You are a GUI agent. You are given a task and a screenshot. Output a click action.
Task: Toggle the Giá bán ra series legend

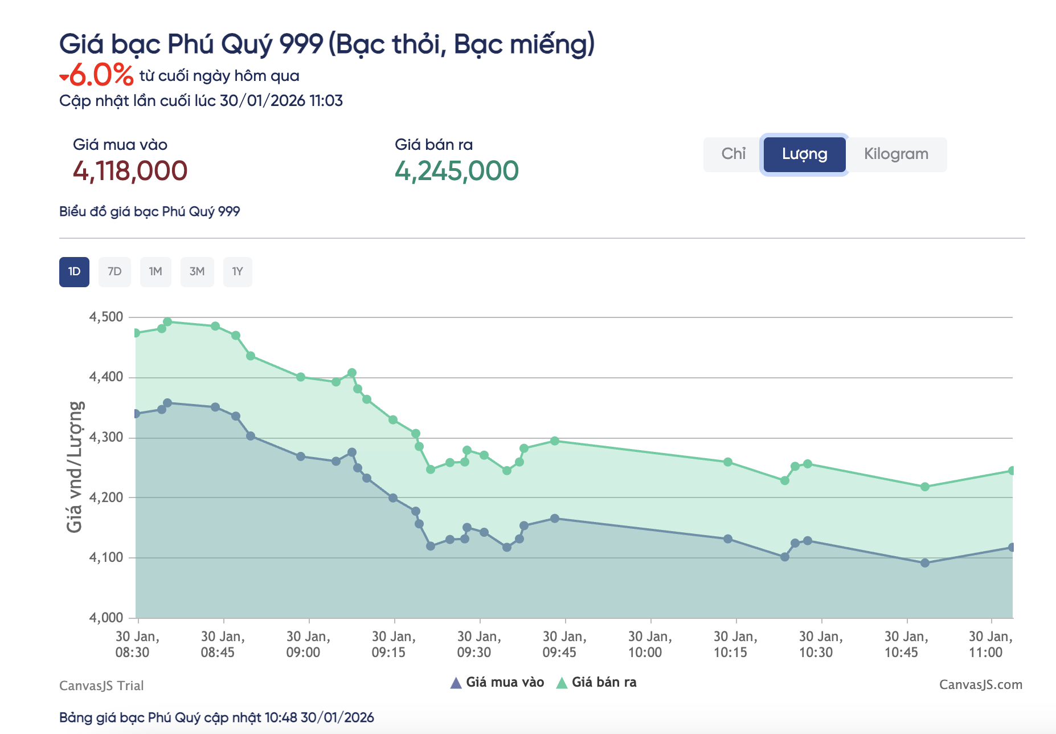coord(605,682)
